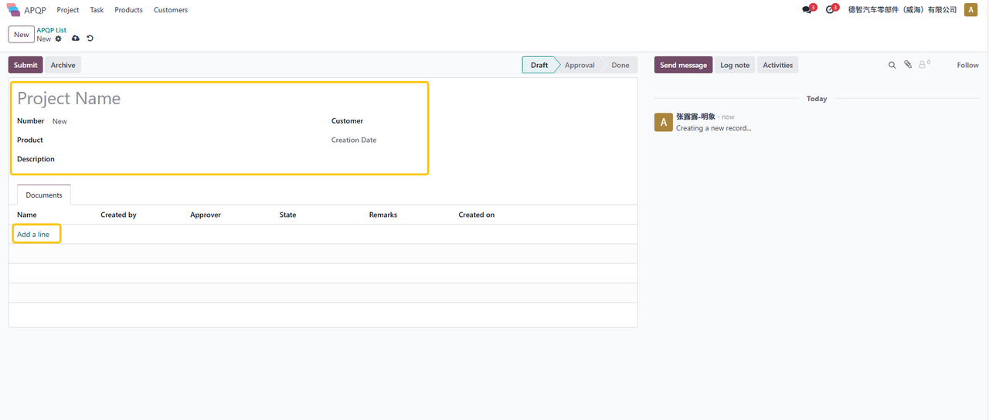Save record with cloud upload icon
This screenshot has width=989, height=420.
pos(75,39)
